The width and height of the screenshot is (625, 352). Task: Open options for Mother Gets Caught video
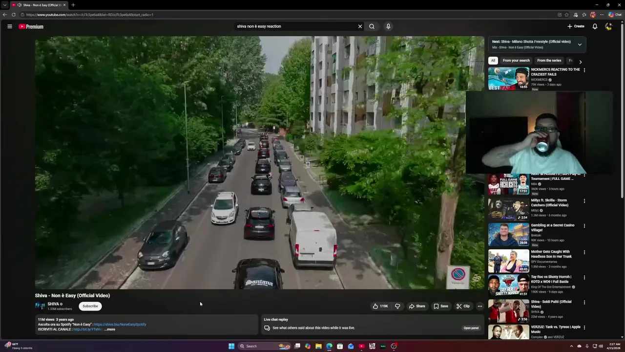coord(584,252)
